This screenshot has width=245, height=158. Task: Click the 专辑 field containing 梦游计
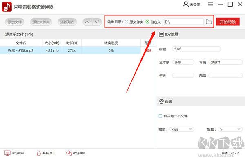pos(225,62)
